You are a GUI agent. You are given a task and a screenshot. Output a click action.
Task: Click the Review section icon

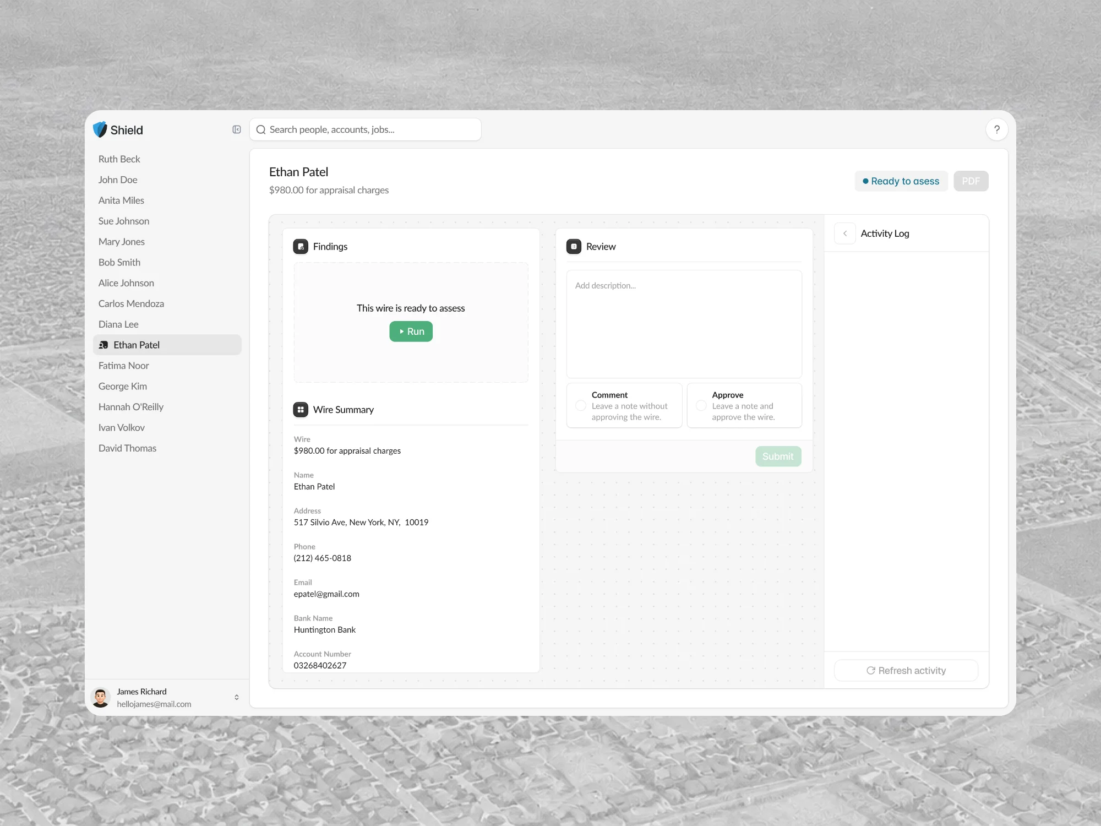coord(574,247)
